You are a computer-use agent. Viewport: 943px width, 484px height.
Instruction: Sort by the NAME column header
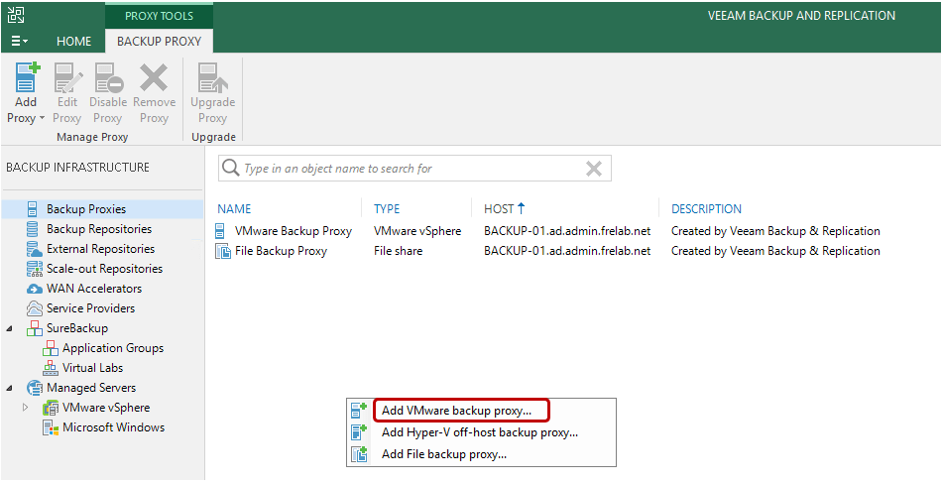(234, 209)
